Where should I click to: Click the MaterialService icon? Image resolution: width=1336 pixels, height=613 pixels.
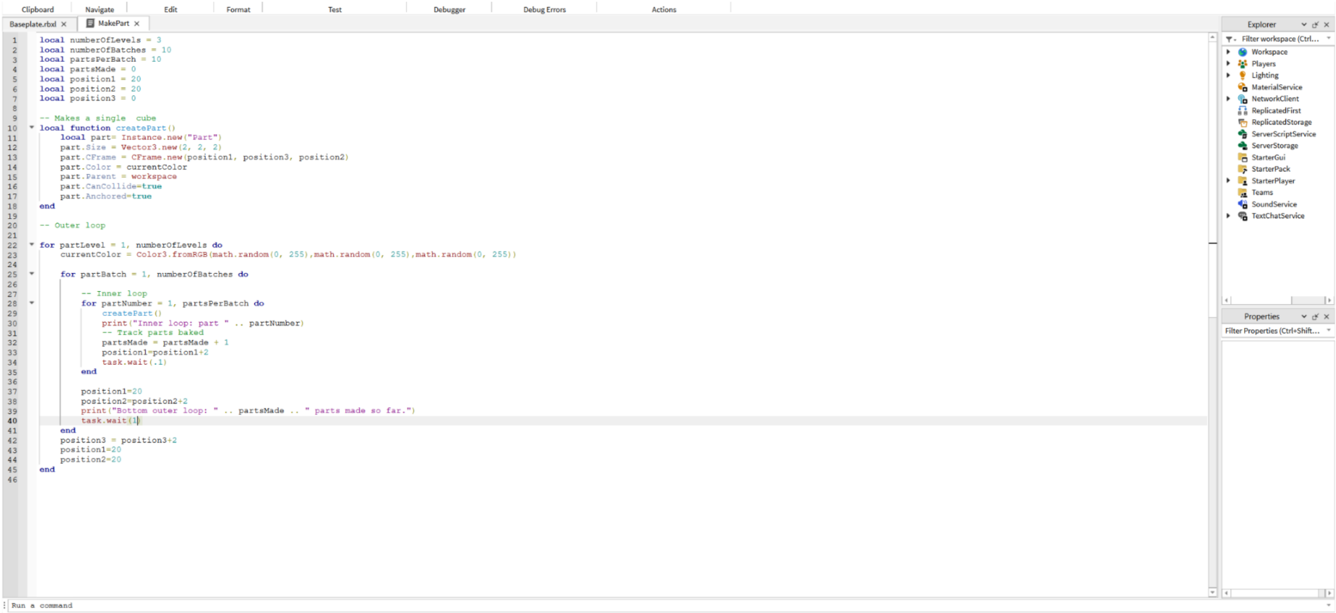[1243, 87]
